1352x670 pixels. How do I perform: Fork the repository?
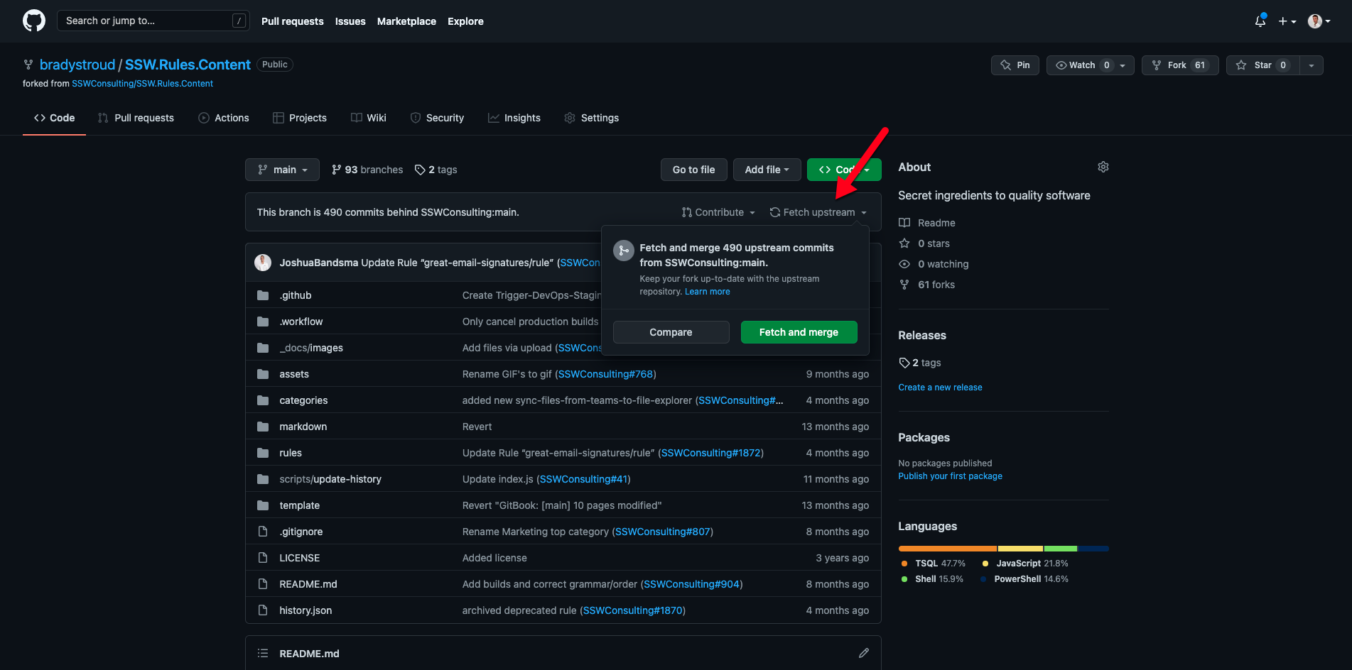click(1180, 65)
